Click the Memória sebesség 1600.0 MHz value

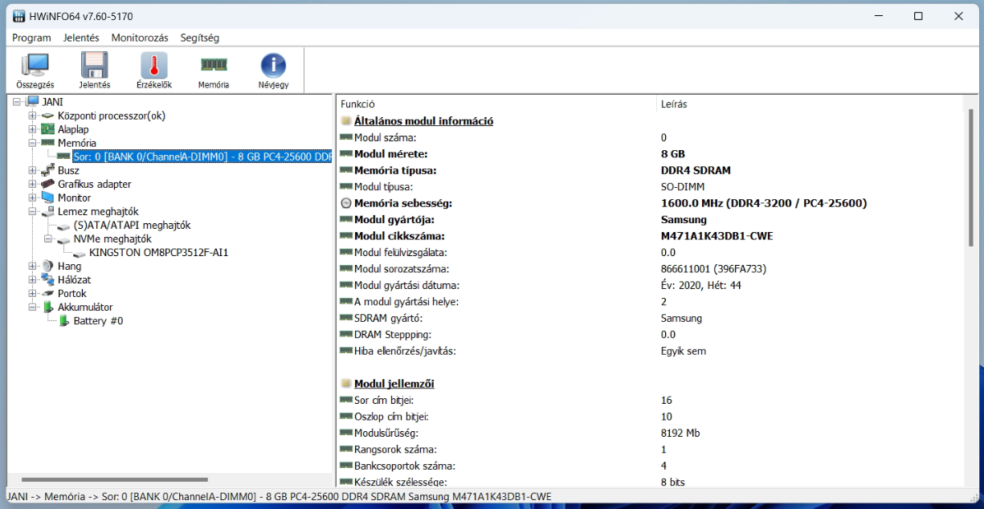[764, 203]
